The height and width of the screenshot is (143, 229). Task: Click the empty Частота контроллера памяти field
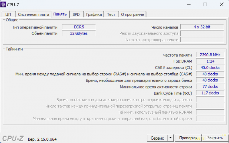pos(202,40)
